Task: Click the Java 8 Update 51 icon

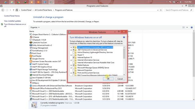Action: tap(31, 78)
